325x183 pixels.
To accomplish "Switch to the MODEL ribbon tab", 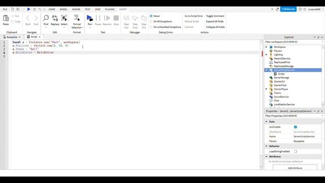I will coord(63,9).
